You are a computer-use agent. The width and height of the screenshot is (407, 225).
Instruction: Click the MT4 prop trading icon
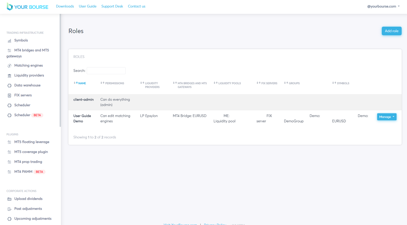click(9, 162)
